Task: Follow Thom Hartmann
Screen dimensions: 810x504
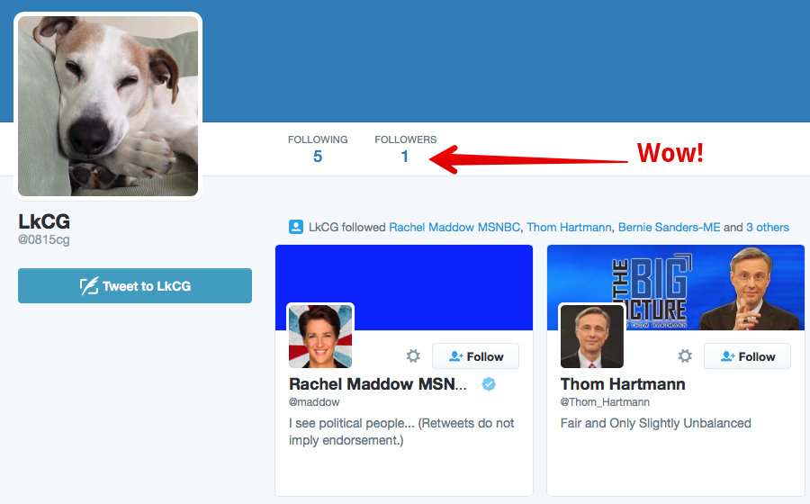Action: pyautogui.click(x=747, y=355)
